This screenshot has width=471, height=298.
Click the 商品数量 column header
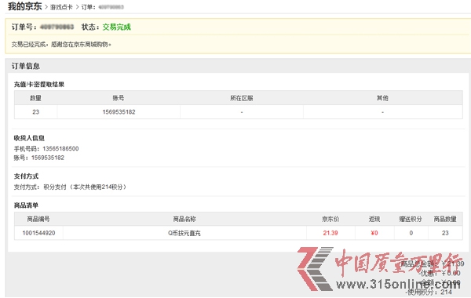[x=445, y=219]
